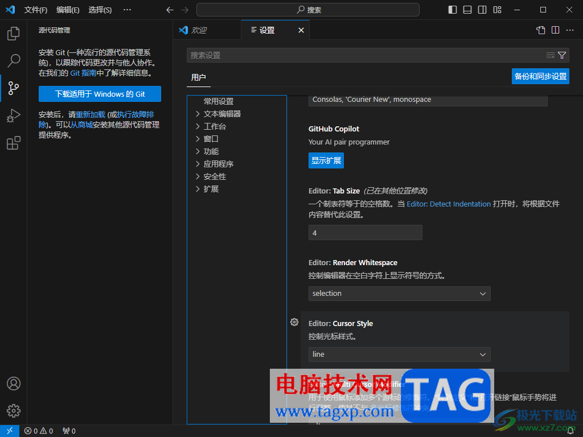This screenshot has height=437, width=583.
Task: Split the editor to the right
Action: [x=556, y=30]
